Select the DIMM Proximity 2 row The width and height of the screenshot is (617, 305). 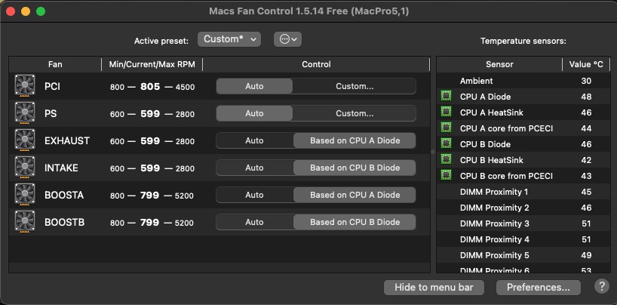coord(523,208)
